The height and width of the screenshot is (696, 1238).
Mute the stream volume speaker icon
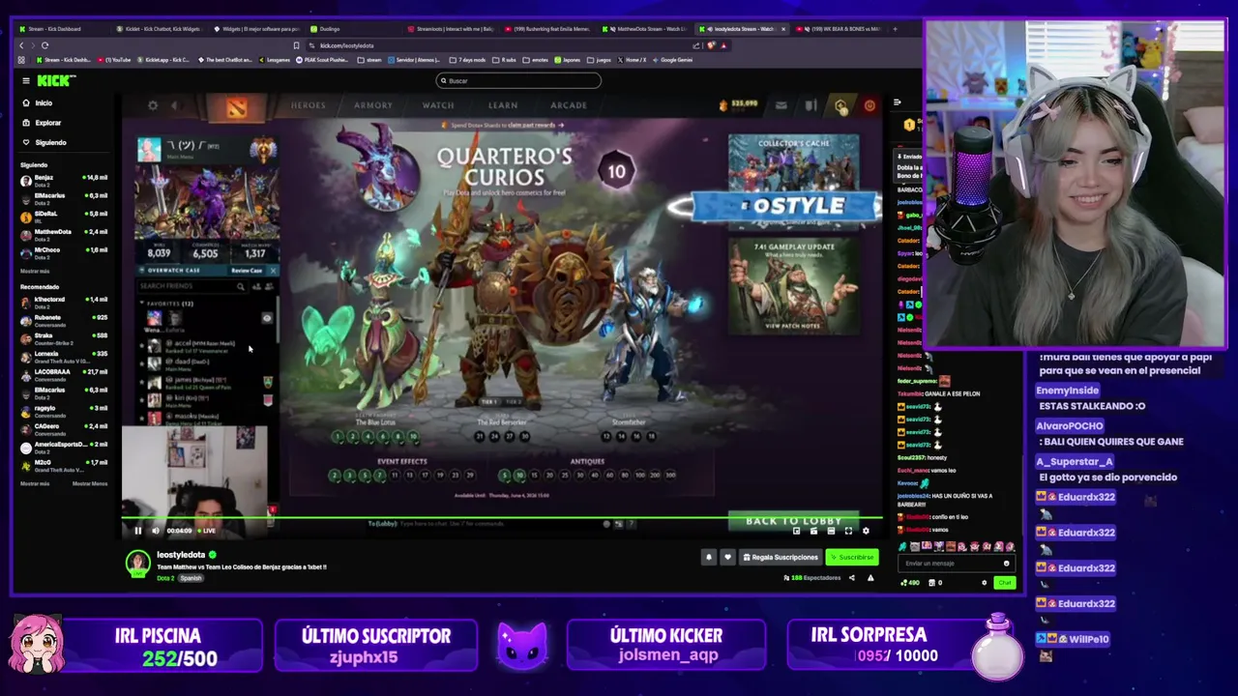coord(155,530)
